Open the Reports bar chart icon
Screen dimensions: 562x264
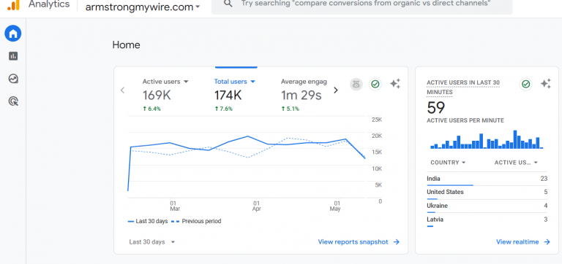pos(13,56)
